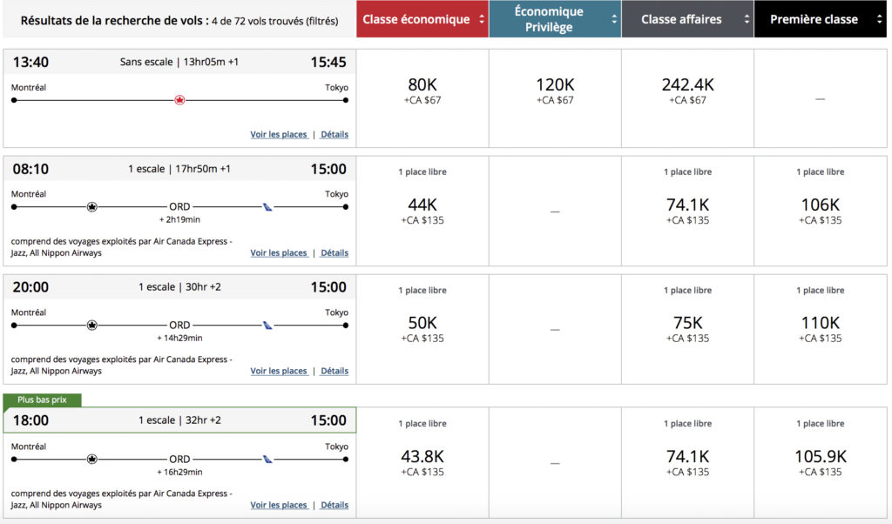Open Détails for the 18:00 flight
The height and width of the screenshot is (524, 892).
(x=334, y=505)
